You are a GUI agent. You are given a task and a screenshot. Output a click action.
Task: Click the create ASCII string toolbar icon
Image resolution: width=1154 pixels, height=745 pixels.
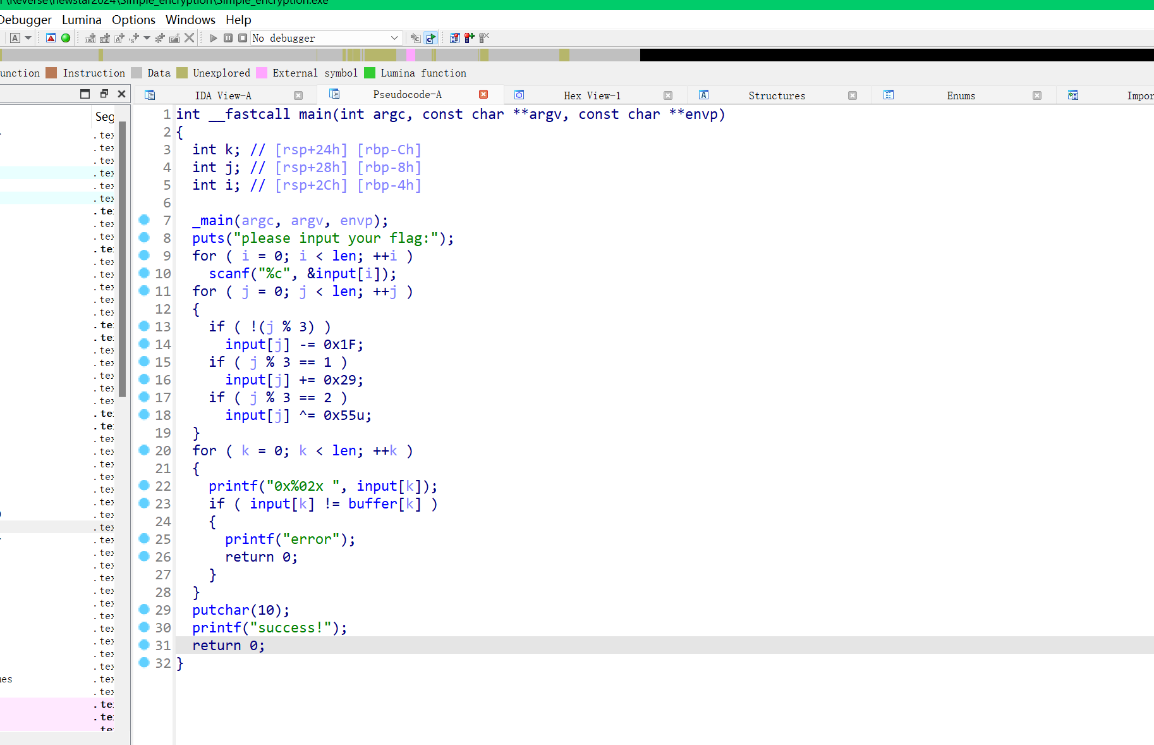(x=119, y=38)
